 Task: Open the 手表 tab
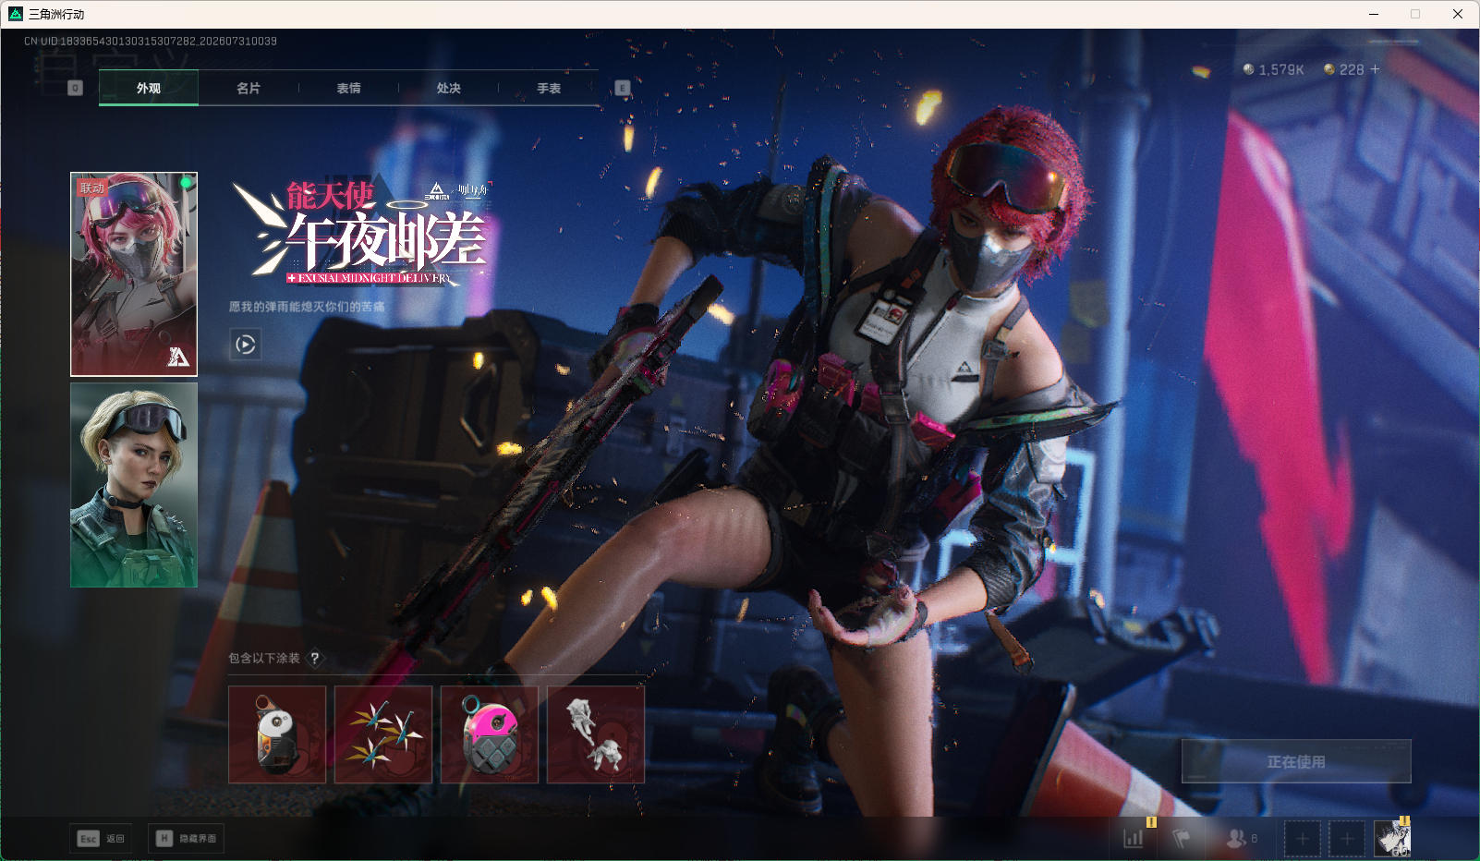tap(549, 89)
